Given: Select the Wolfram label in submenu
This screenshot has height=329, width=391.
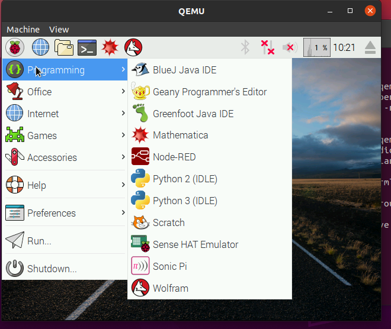Looking at the screenshot, I should 171,288.
